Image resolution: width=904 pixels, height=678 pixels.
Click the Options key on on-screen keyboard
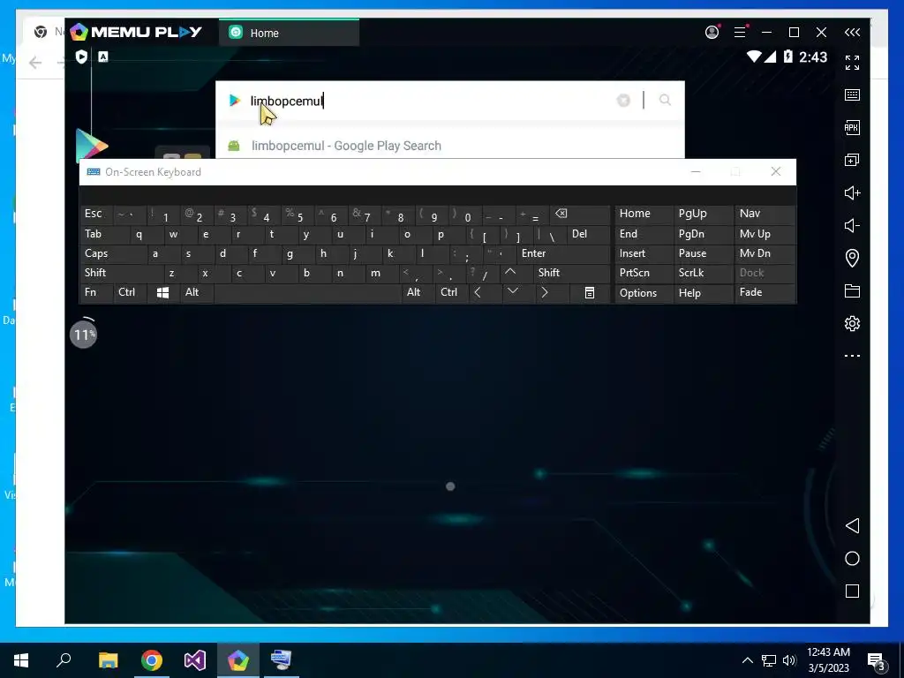pyautogui.click(x=644, y=293)
